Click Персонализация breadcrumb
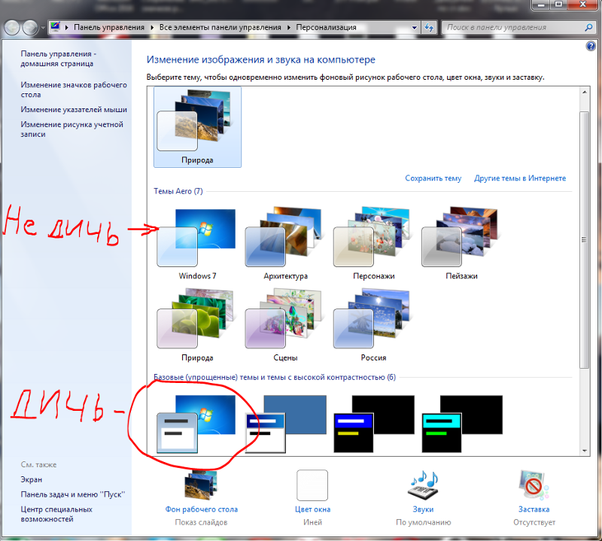 tap(326, 27)
